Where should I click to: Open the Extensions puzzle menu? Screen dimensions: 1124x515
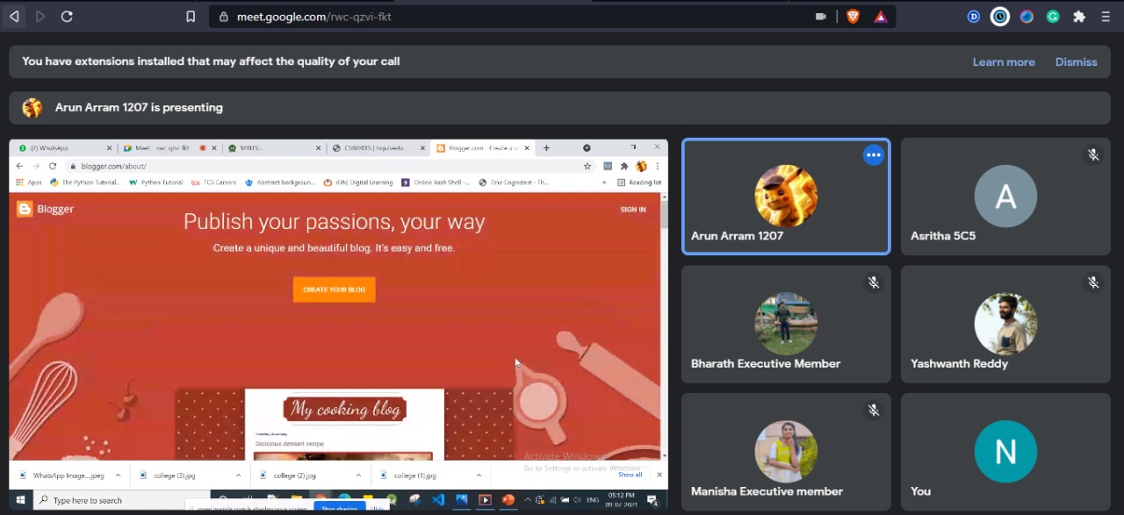(1079, 16)
